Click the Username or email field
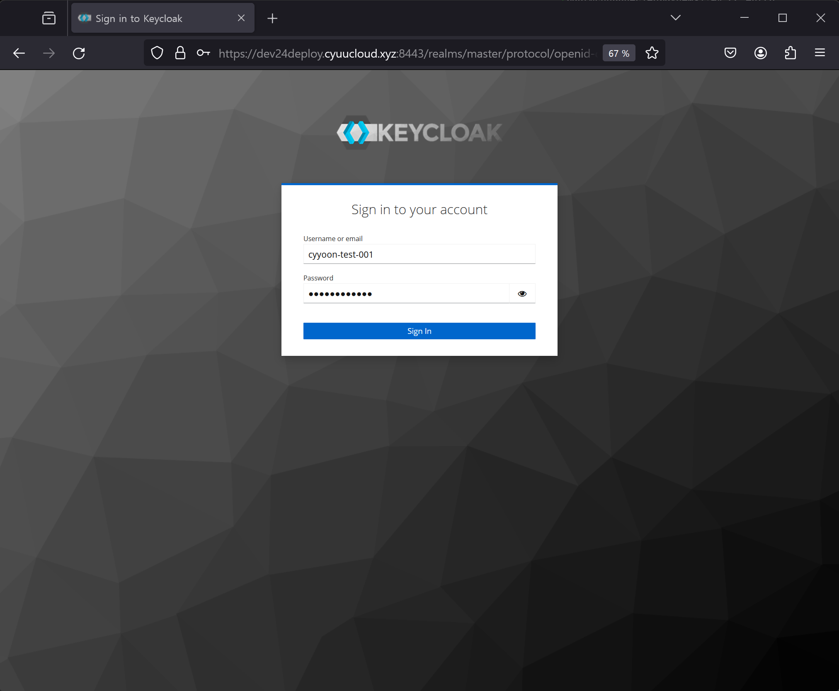Viewport: 839px width, 691px height. (x=419, y=254)
